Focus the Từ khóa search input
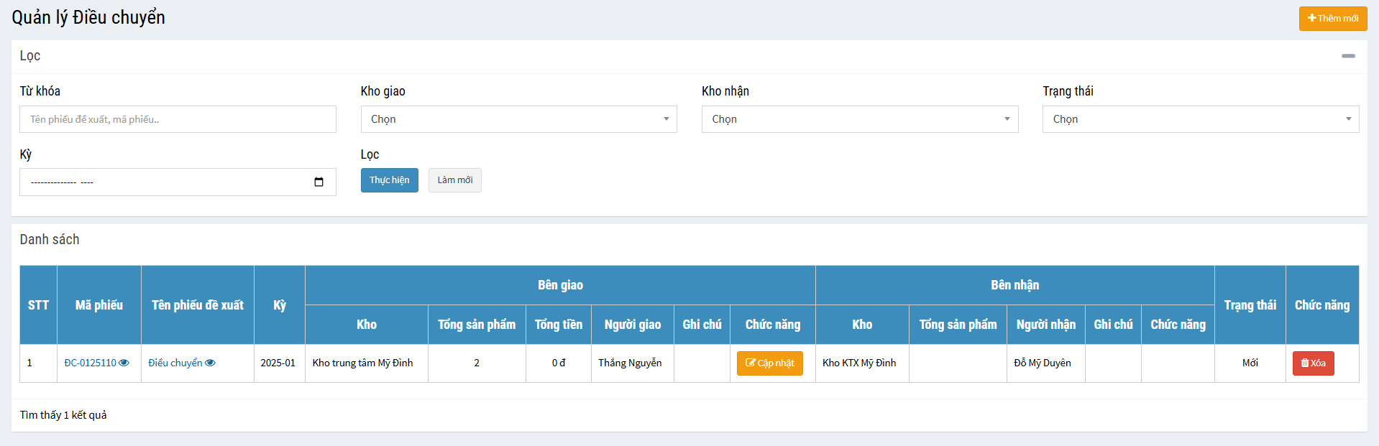 click(x=178, y=119)
